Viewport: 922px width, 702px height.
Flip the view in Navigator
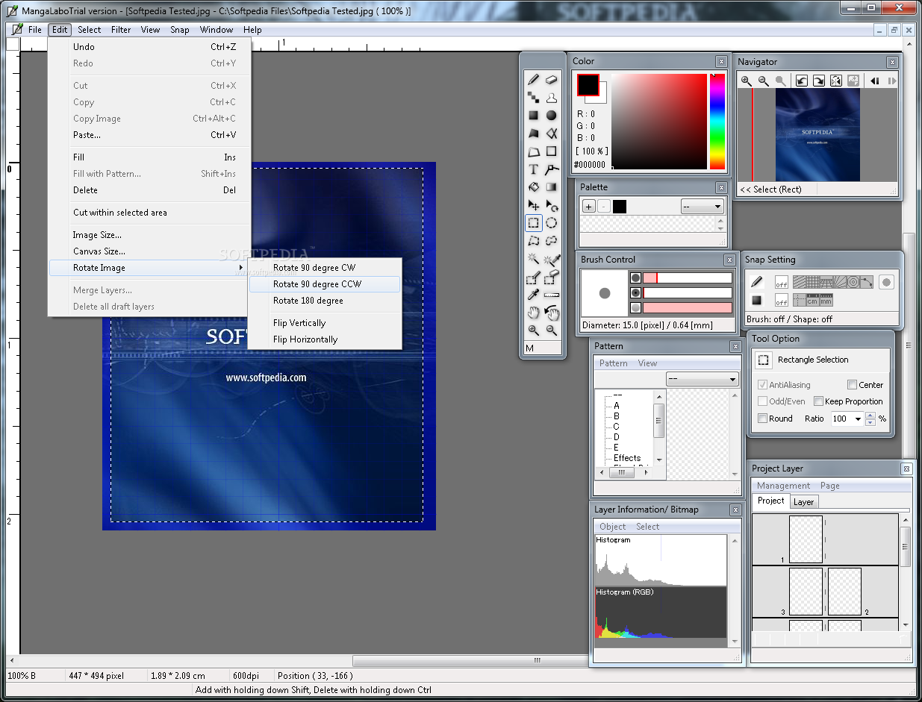point(836,81)
